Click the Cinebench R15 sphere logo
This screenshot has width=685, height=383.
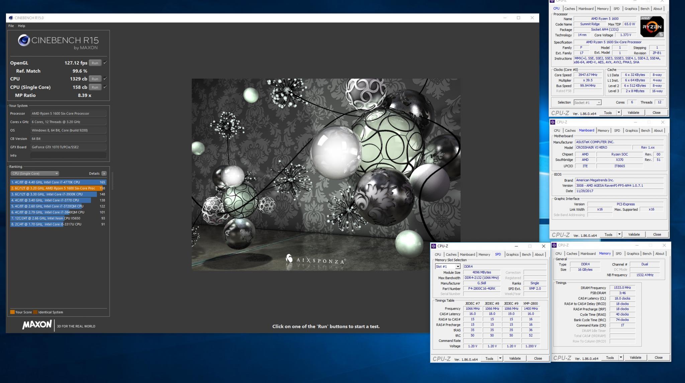(24, 40)
